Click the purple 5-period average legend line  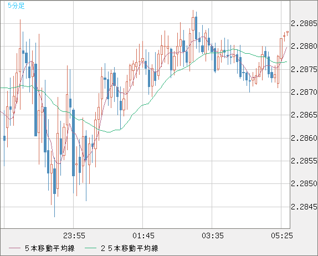14,248
